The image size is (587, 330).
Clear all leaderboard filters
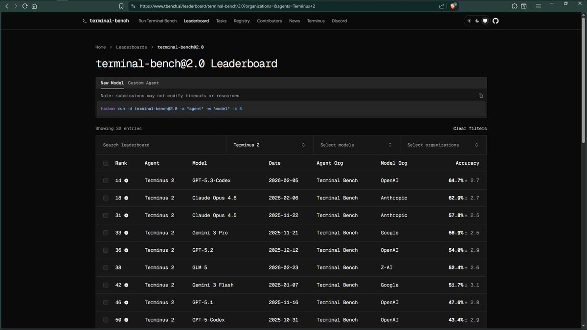470,129
